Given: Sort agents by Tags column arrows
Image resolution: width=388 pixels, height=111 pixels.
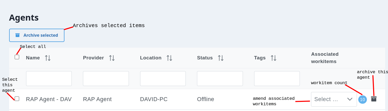Looking at the screenshot, I should (x=273, y=58).
